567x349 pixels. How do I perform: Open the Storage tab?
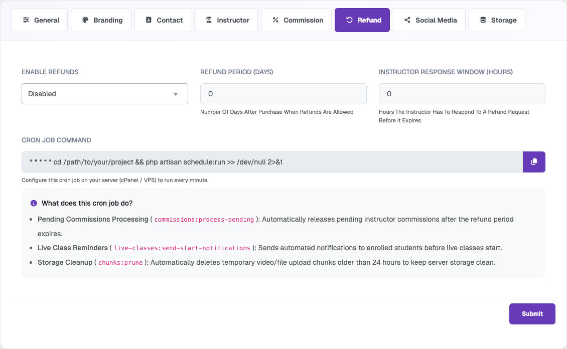pyautogui.click(x=497, y=20)
